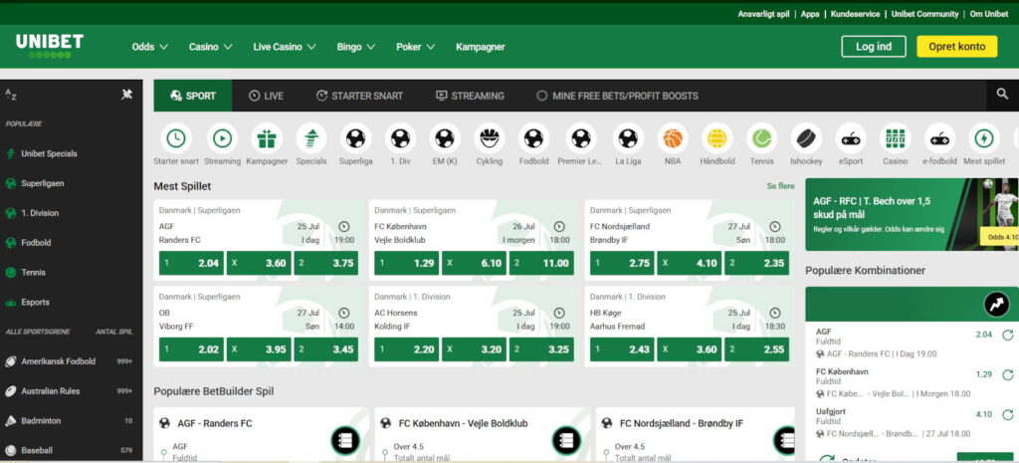Select Esports in the sidebar
This screenshot has height=463, width=1019.
tap(72, 303)
